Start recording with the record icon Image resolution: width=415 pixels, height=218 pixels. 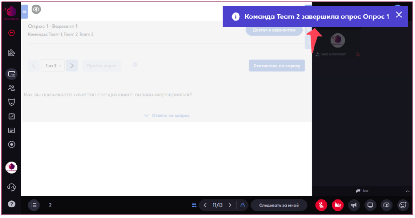[x=11, y=144]
